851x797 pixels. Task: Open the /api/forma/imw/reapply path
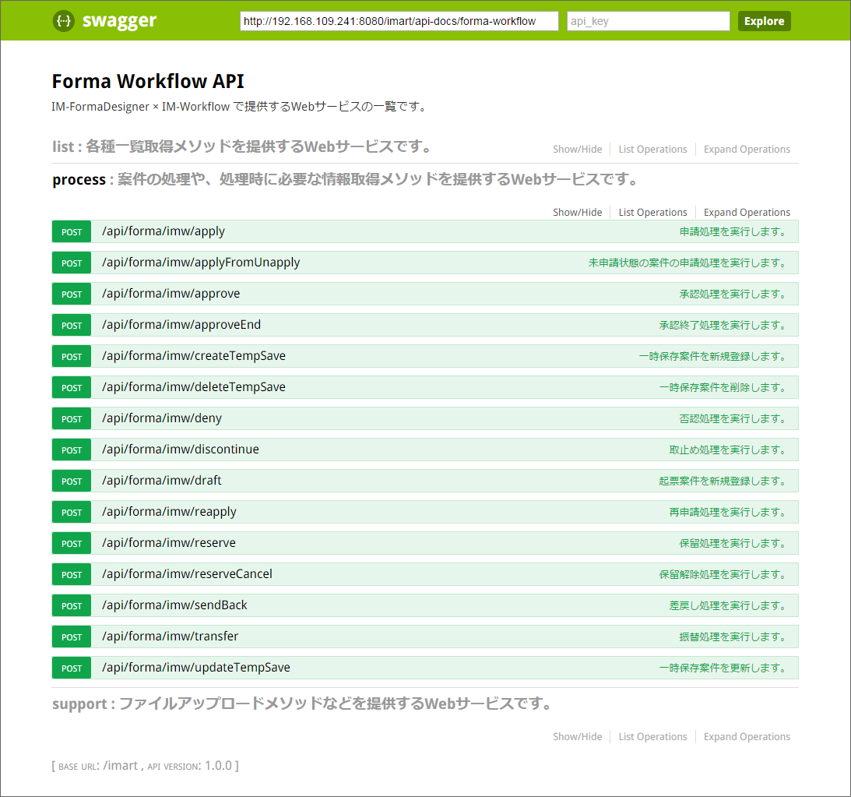point(169,511)
